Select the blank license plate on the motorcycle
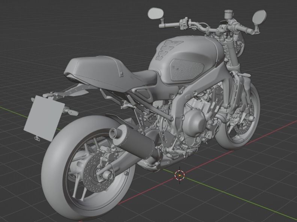Viewport: 297px width, 222px height. [44, 118]
